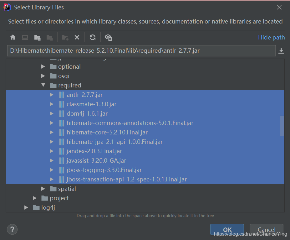Image resolution: width=290 pixels, height=240 pixels.
Task: Cancel the library file selection
Action: point(267,229)
